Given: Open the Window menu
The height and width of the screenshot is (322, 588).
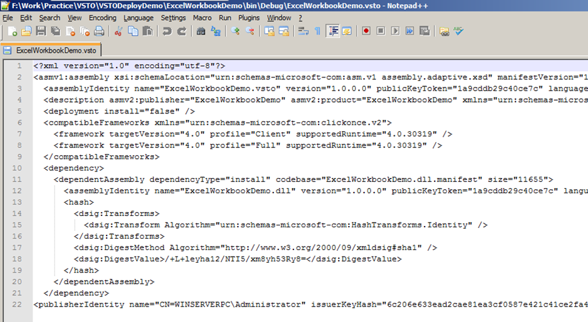Looking at the screenshot, I should [x=279, y=17].
